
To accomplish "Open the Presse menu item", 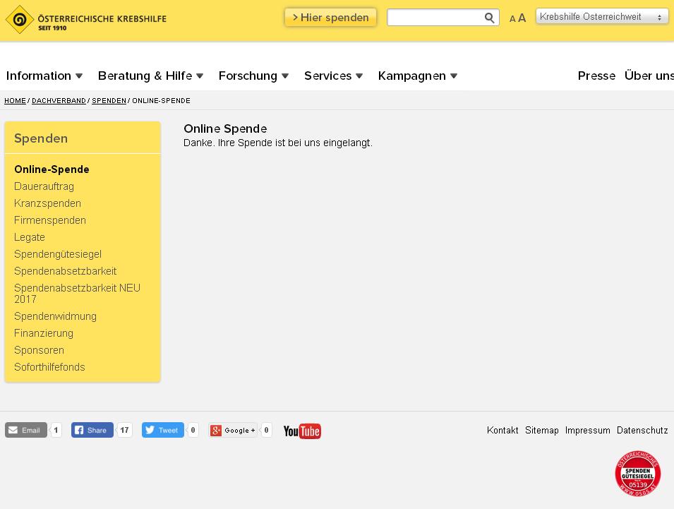I will [x=596, y=76].
